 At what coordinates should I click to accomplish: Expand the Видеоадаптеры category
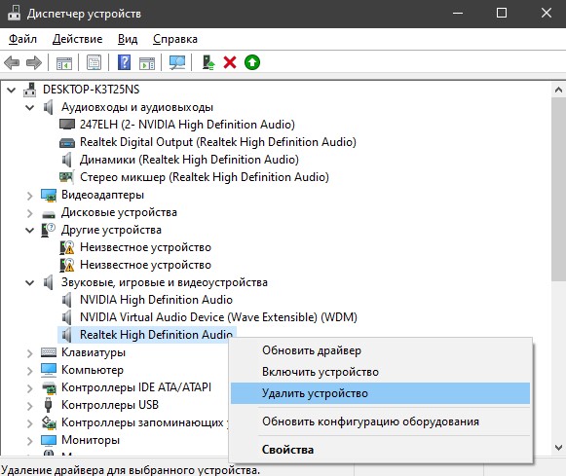coord(30,196)
